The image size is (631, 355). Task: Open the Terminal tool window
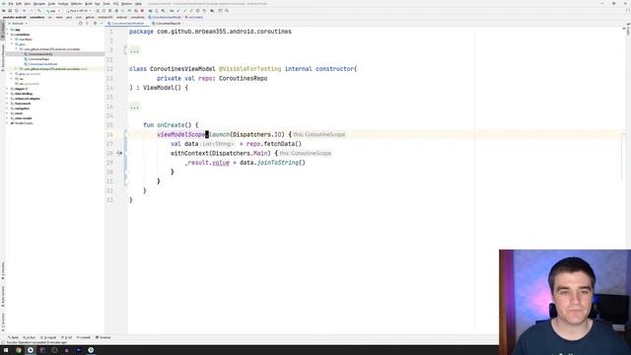(103, 337)
